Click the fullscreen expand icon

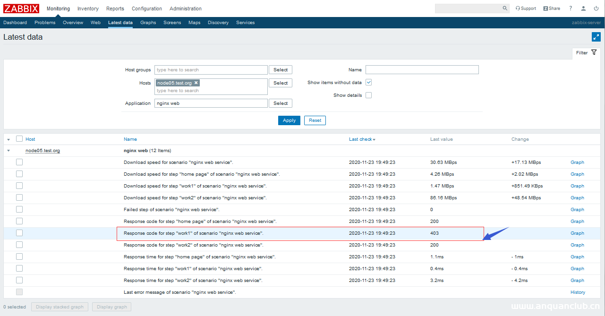click(596, 36)
